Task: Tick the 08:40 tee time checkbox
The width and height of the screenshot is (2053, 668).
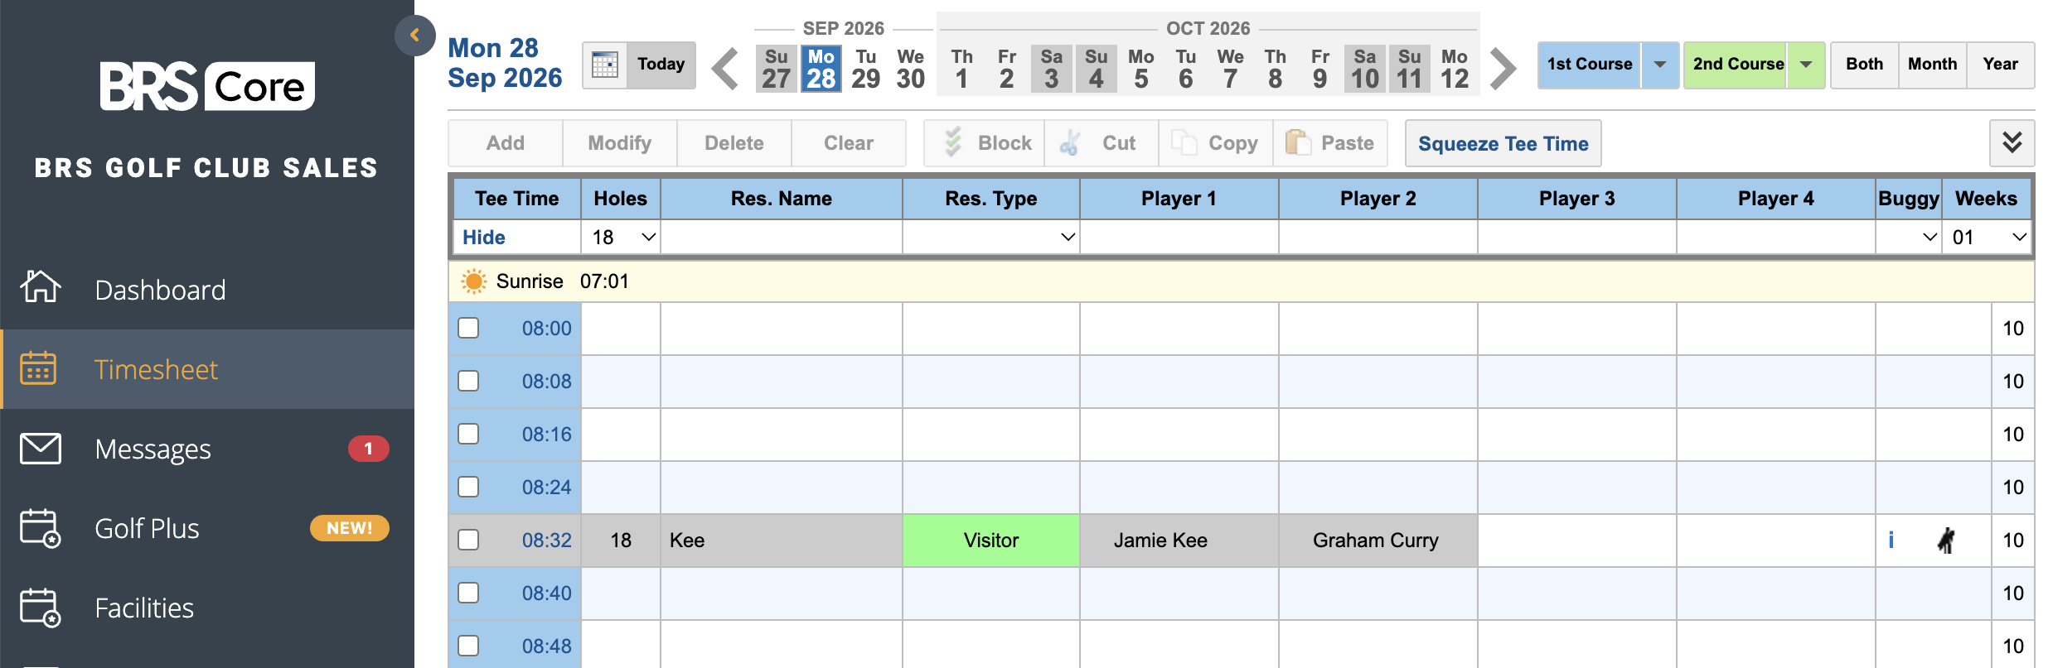Action: 468,593
